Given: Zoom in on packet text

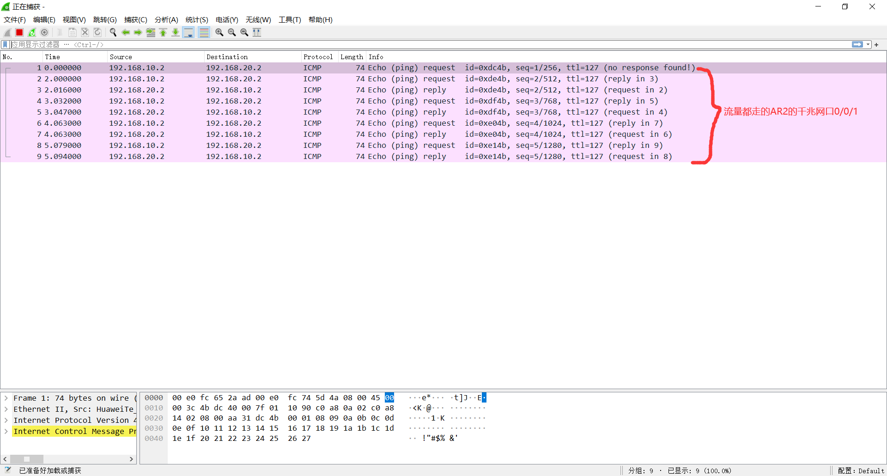Looking at the screenshot, I should click(x=219, y=32).
